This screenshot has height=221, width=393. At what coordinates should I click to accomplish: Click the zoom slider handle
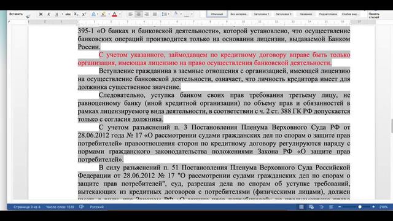tap(360, 207)
